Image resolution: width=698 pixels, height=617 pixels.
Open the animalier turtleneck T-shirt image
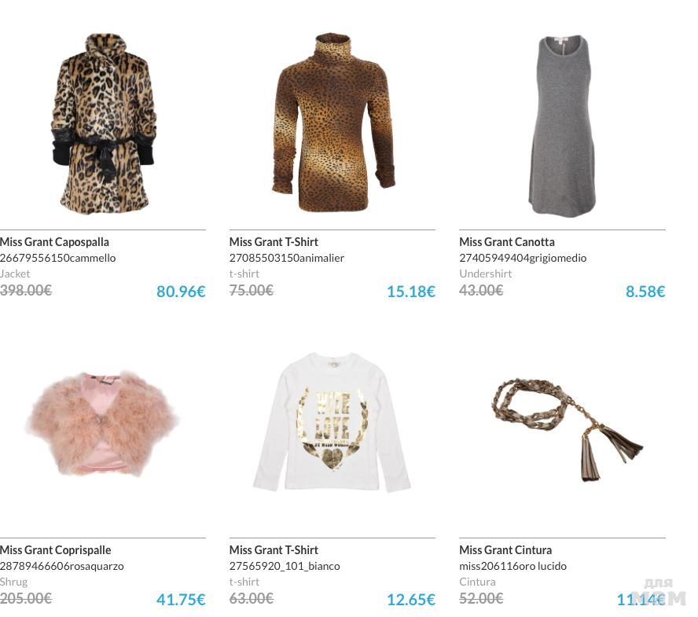332,122
